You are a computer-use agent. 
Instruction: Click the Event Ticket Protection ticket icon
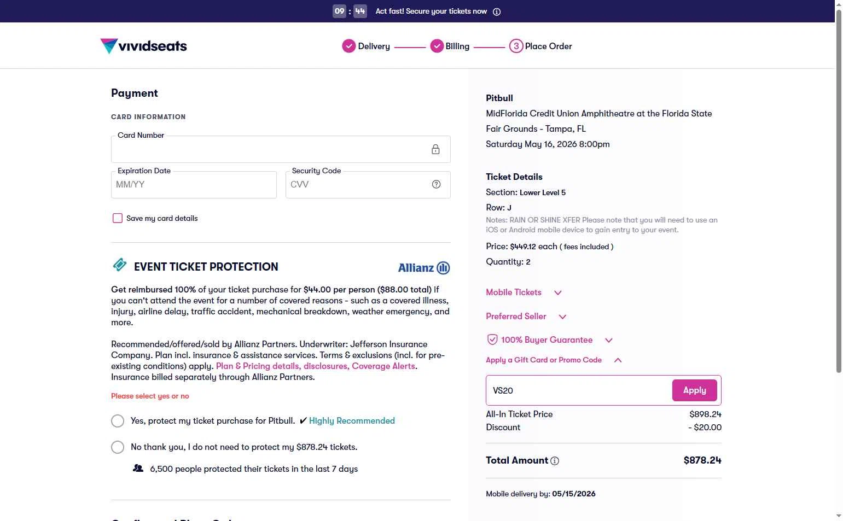coord(120,265)
